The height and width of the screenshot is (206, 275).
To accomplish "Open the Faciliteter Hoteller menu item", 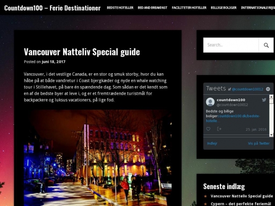I will tap(189, 8).
